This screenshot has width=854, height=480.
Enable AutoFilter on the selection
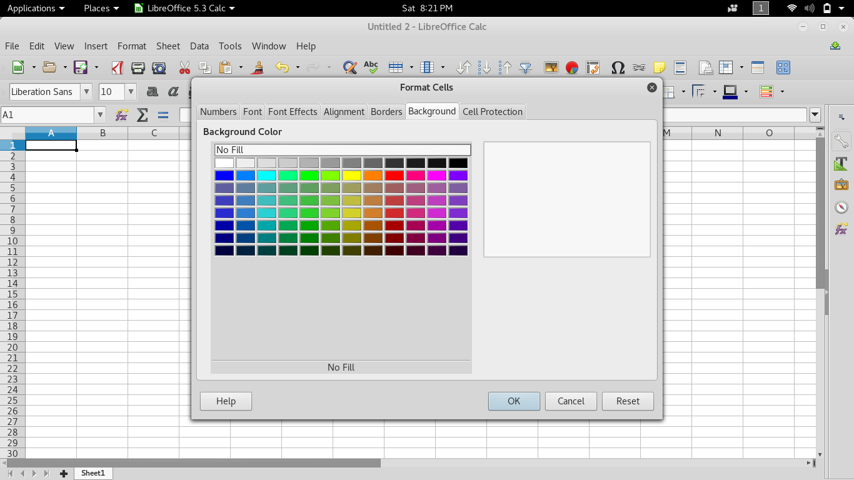pos(526,67)
